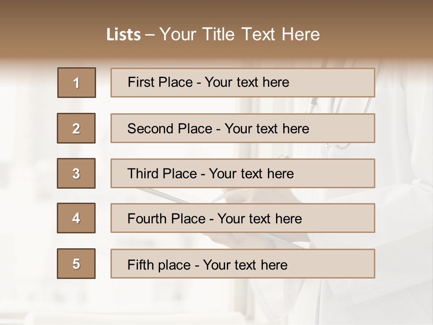433x325 pixels.
Task: Select the "Your Title Text Here" title text
Action: 240,34
